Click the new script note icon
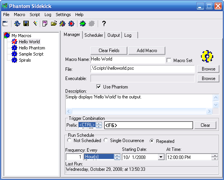Image resolution: width=224 pixels, height=180 pixels. [45, 23]
